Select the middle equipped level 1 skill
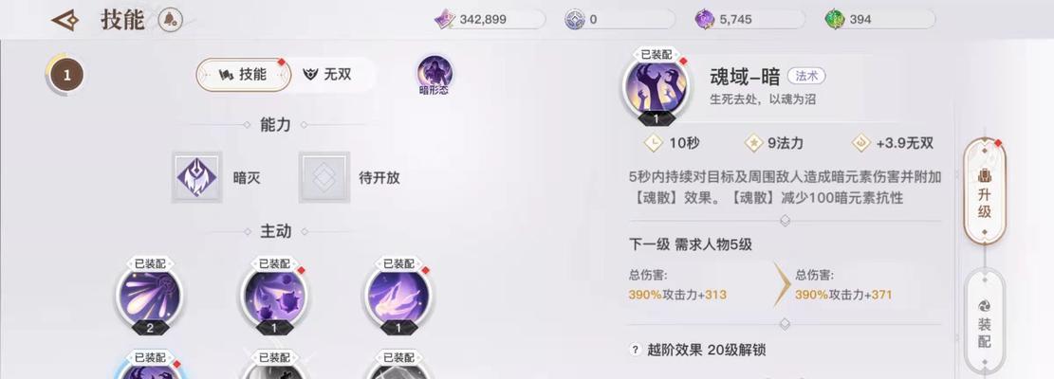Screen dimensions: 1054x379 pos(273,296)
